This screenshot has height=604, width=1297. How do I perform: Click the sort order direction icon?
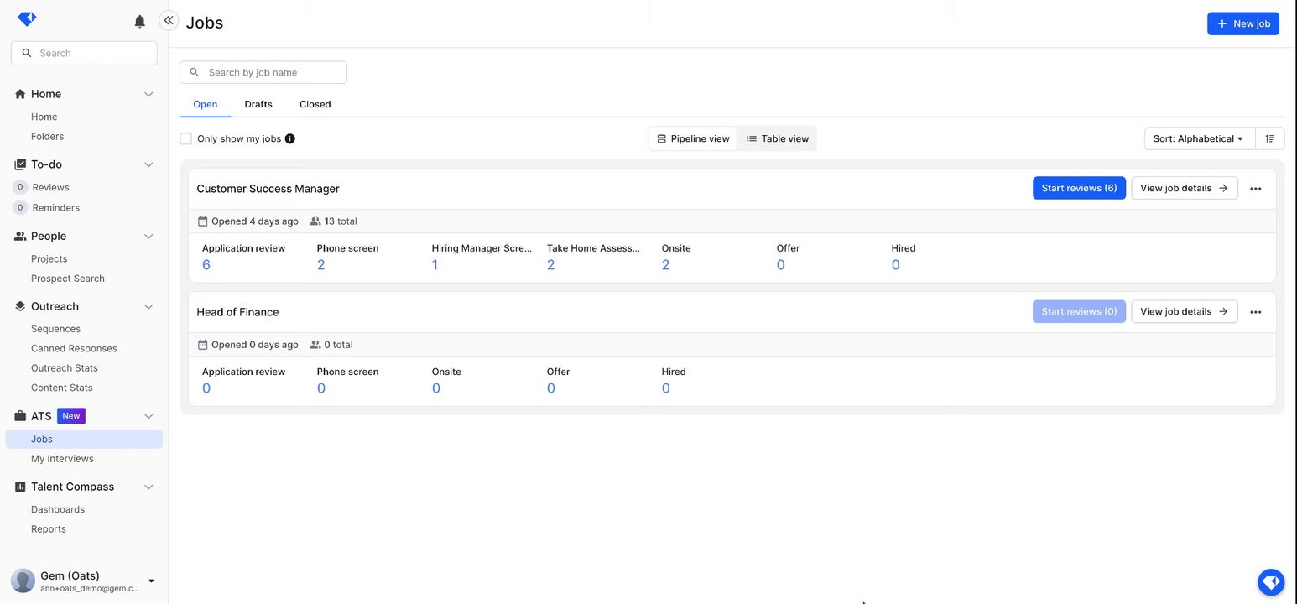1269,138
